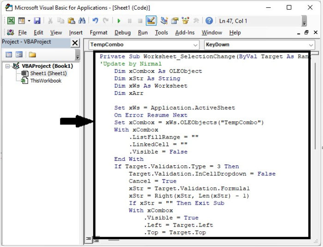Click the VBA menu bar system icon
Image resolution: width=323 pixels, height=247 pixels.
[x=10, y=33]
